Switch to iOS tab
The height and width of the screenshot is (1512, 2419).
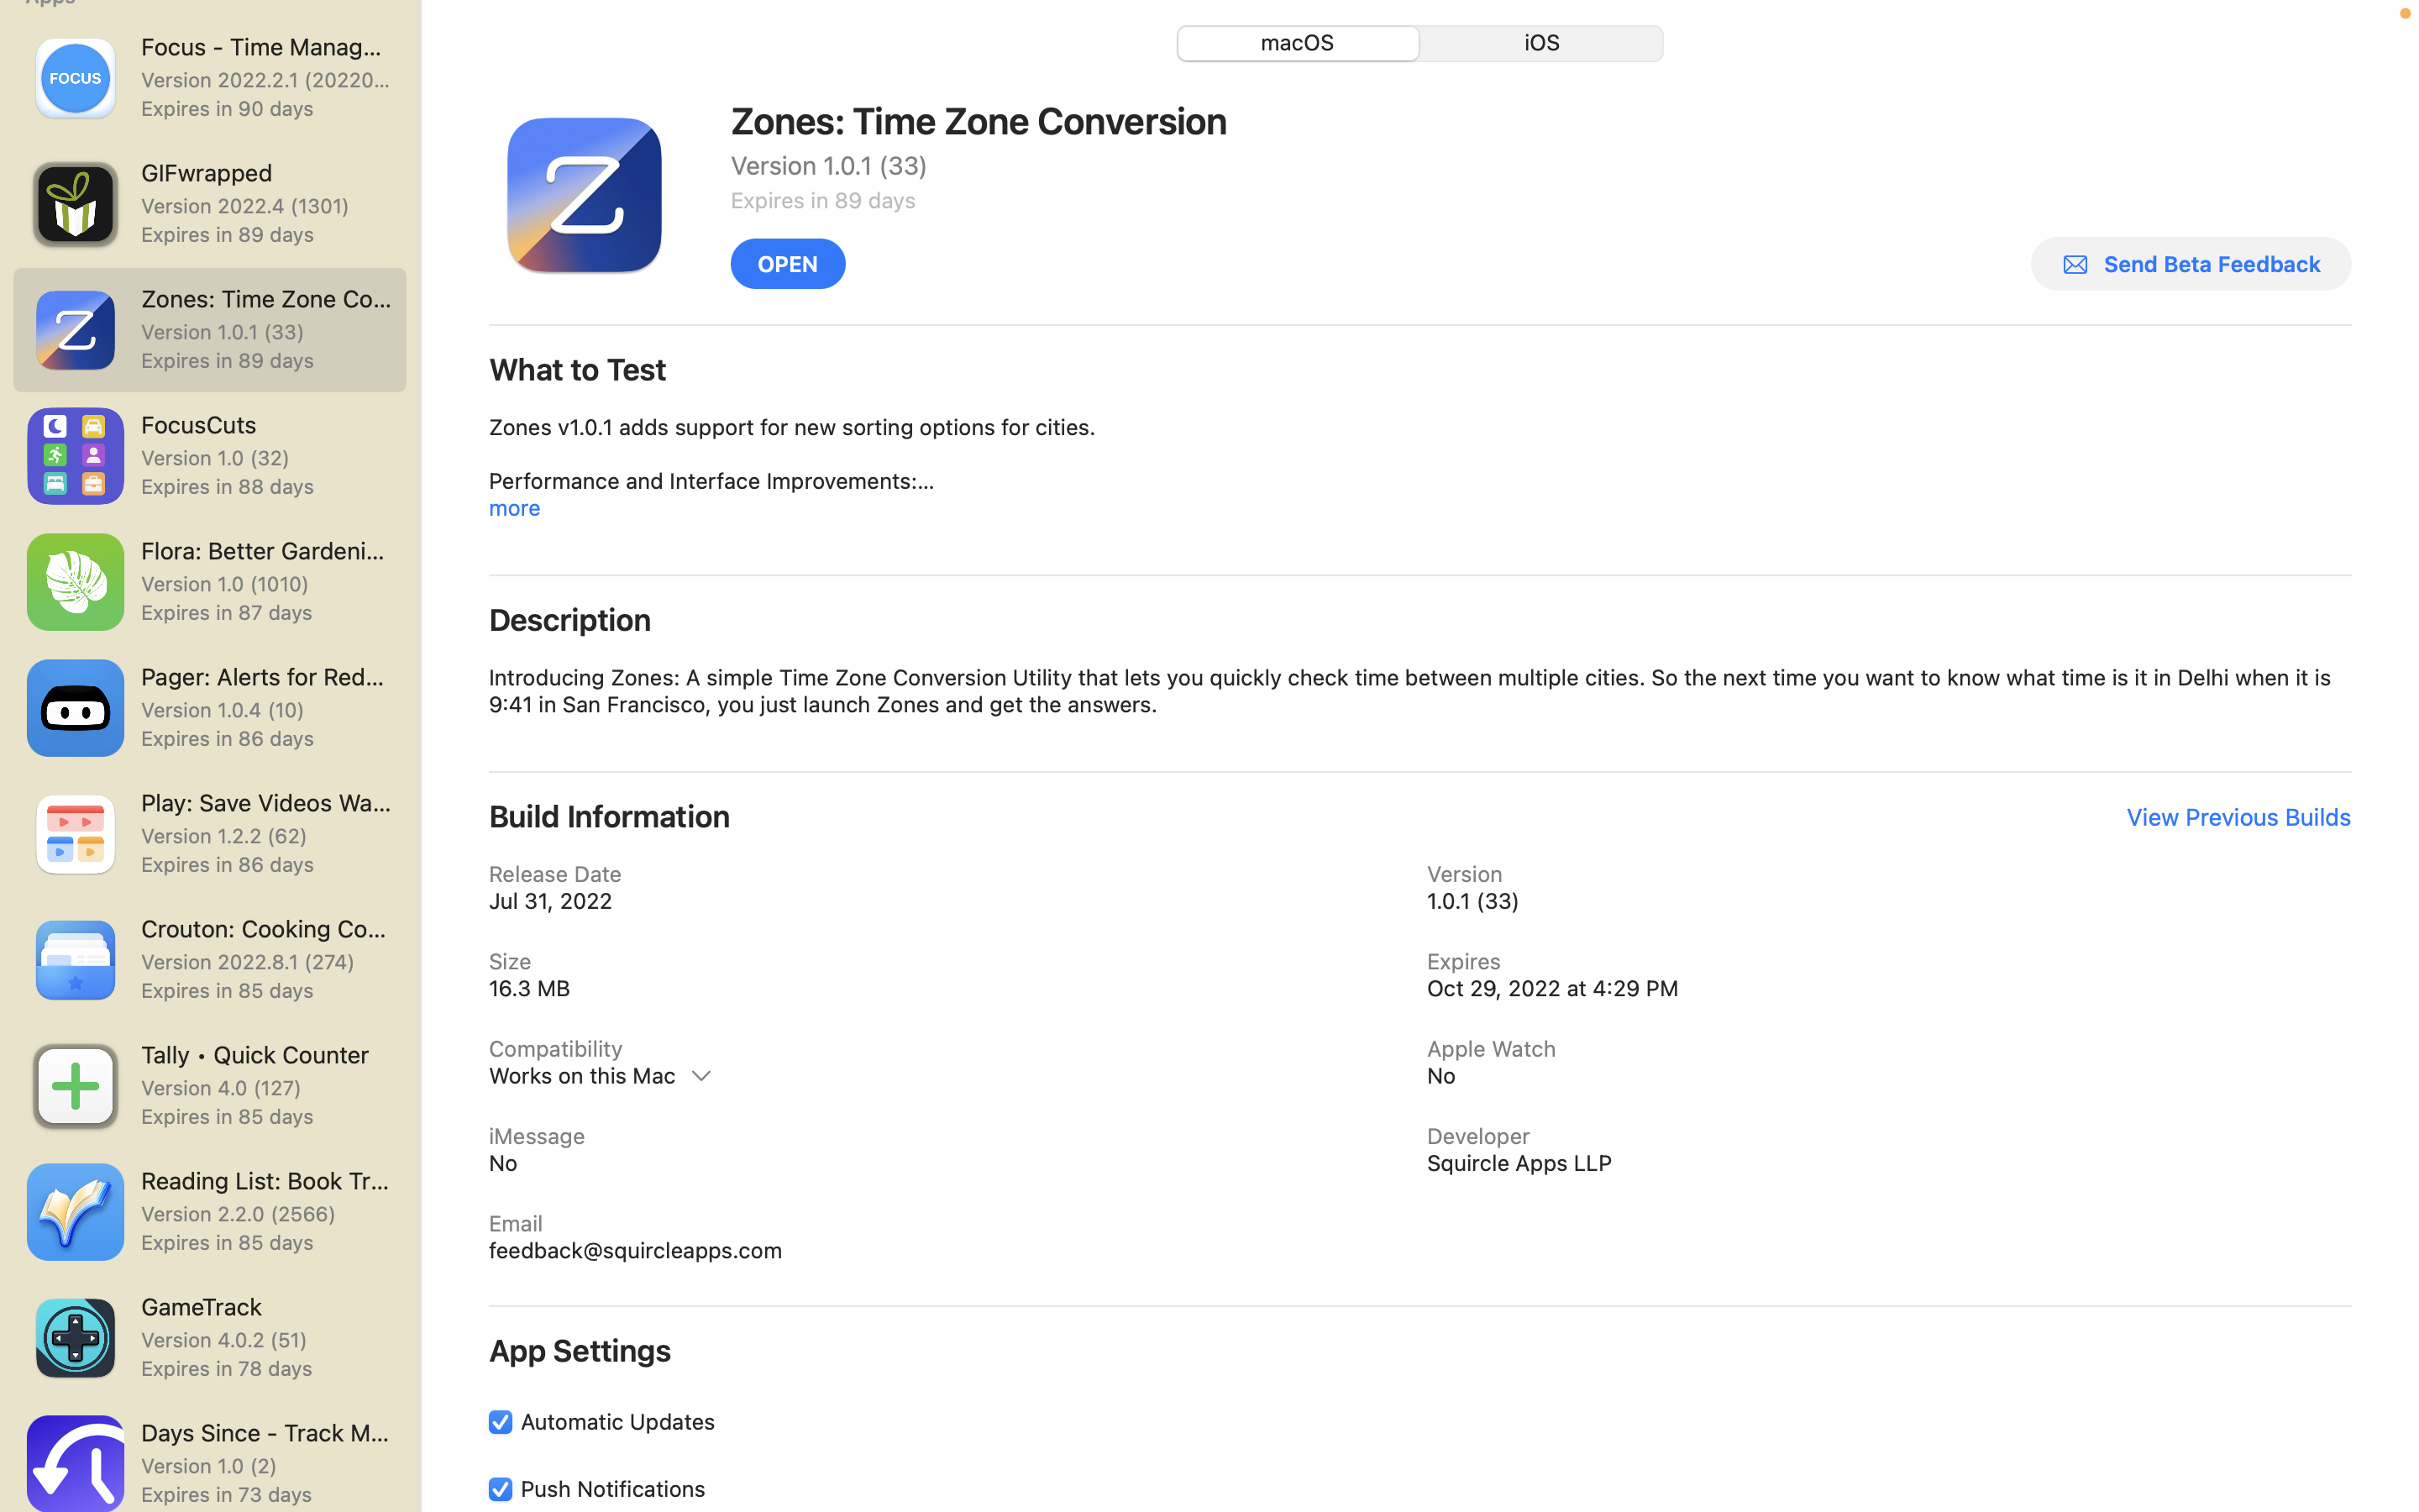pos(1540,42)
